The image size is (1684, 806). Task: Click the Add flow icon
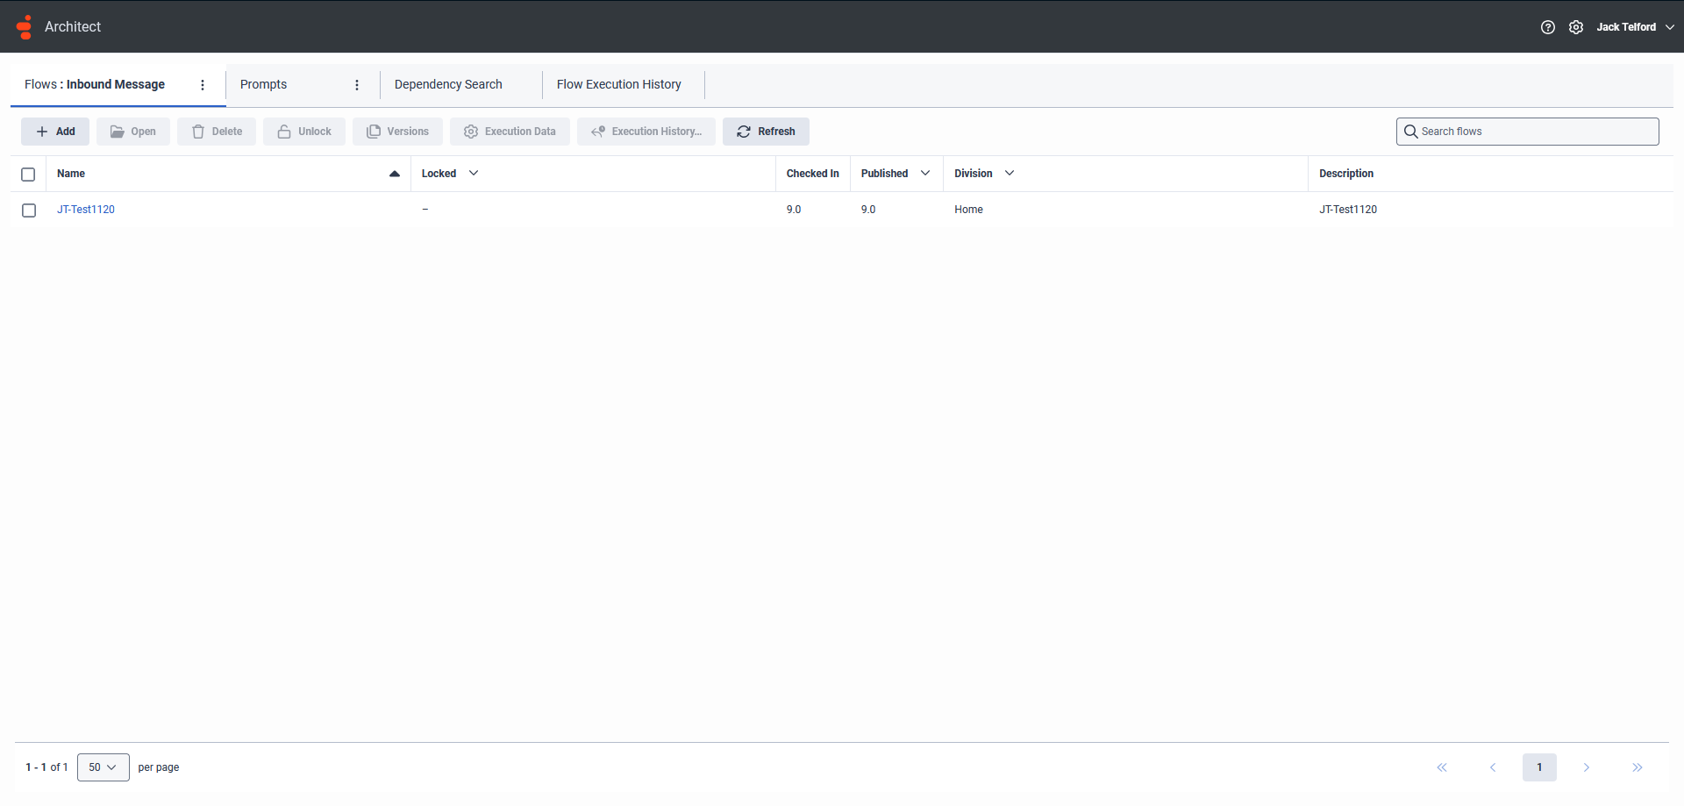(42, 131)
